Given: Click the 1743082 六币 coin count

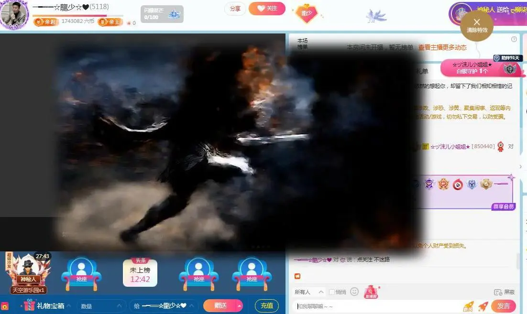Looking at the screenshot, I should point(78,21).
